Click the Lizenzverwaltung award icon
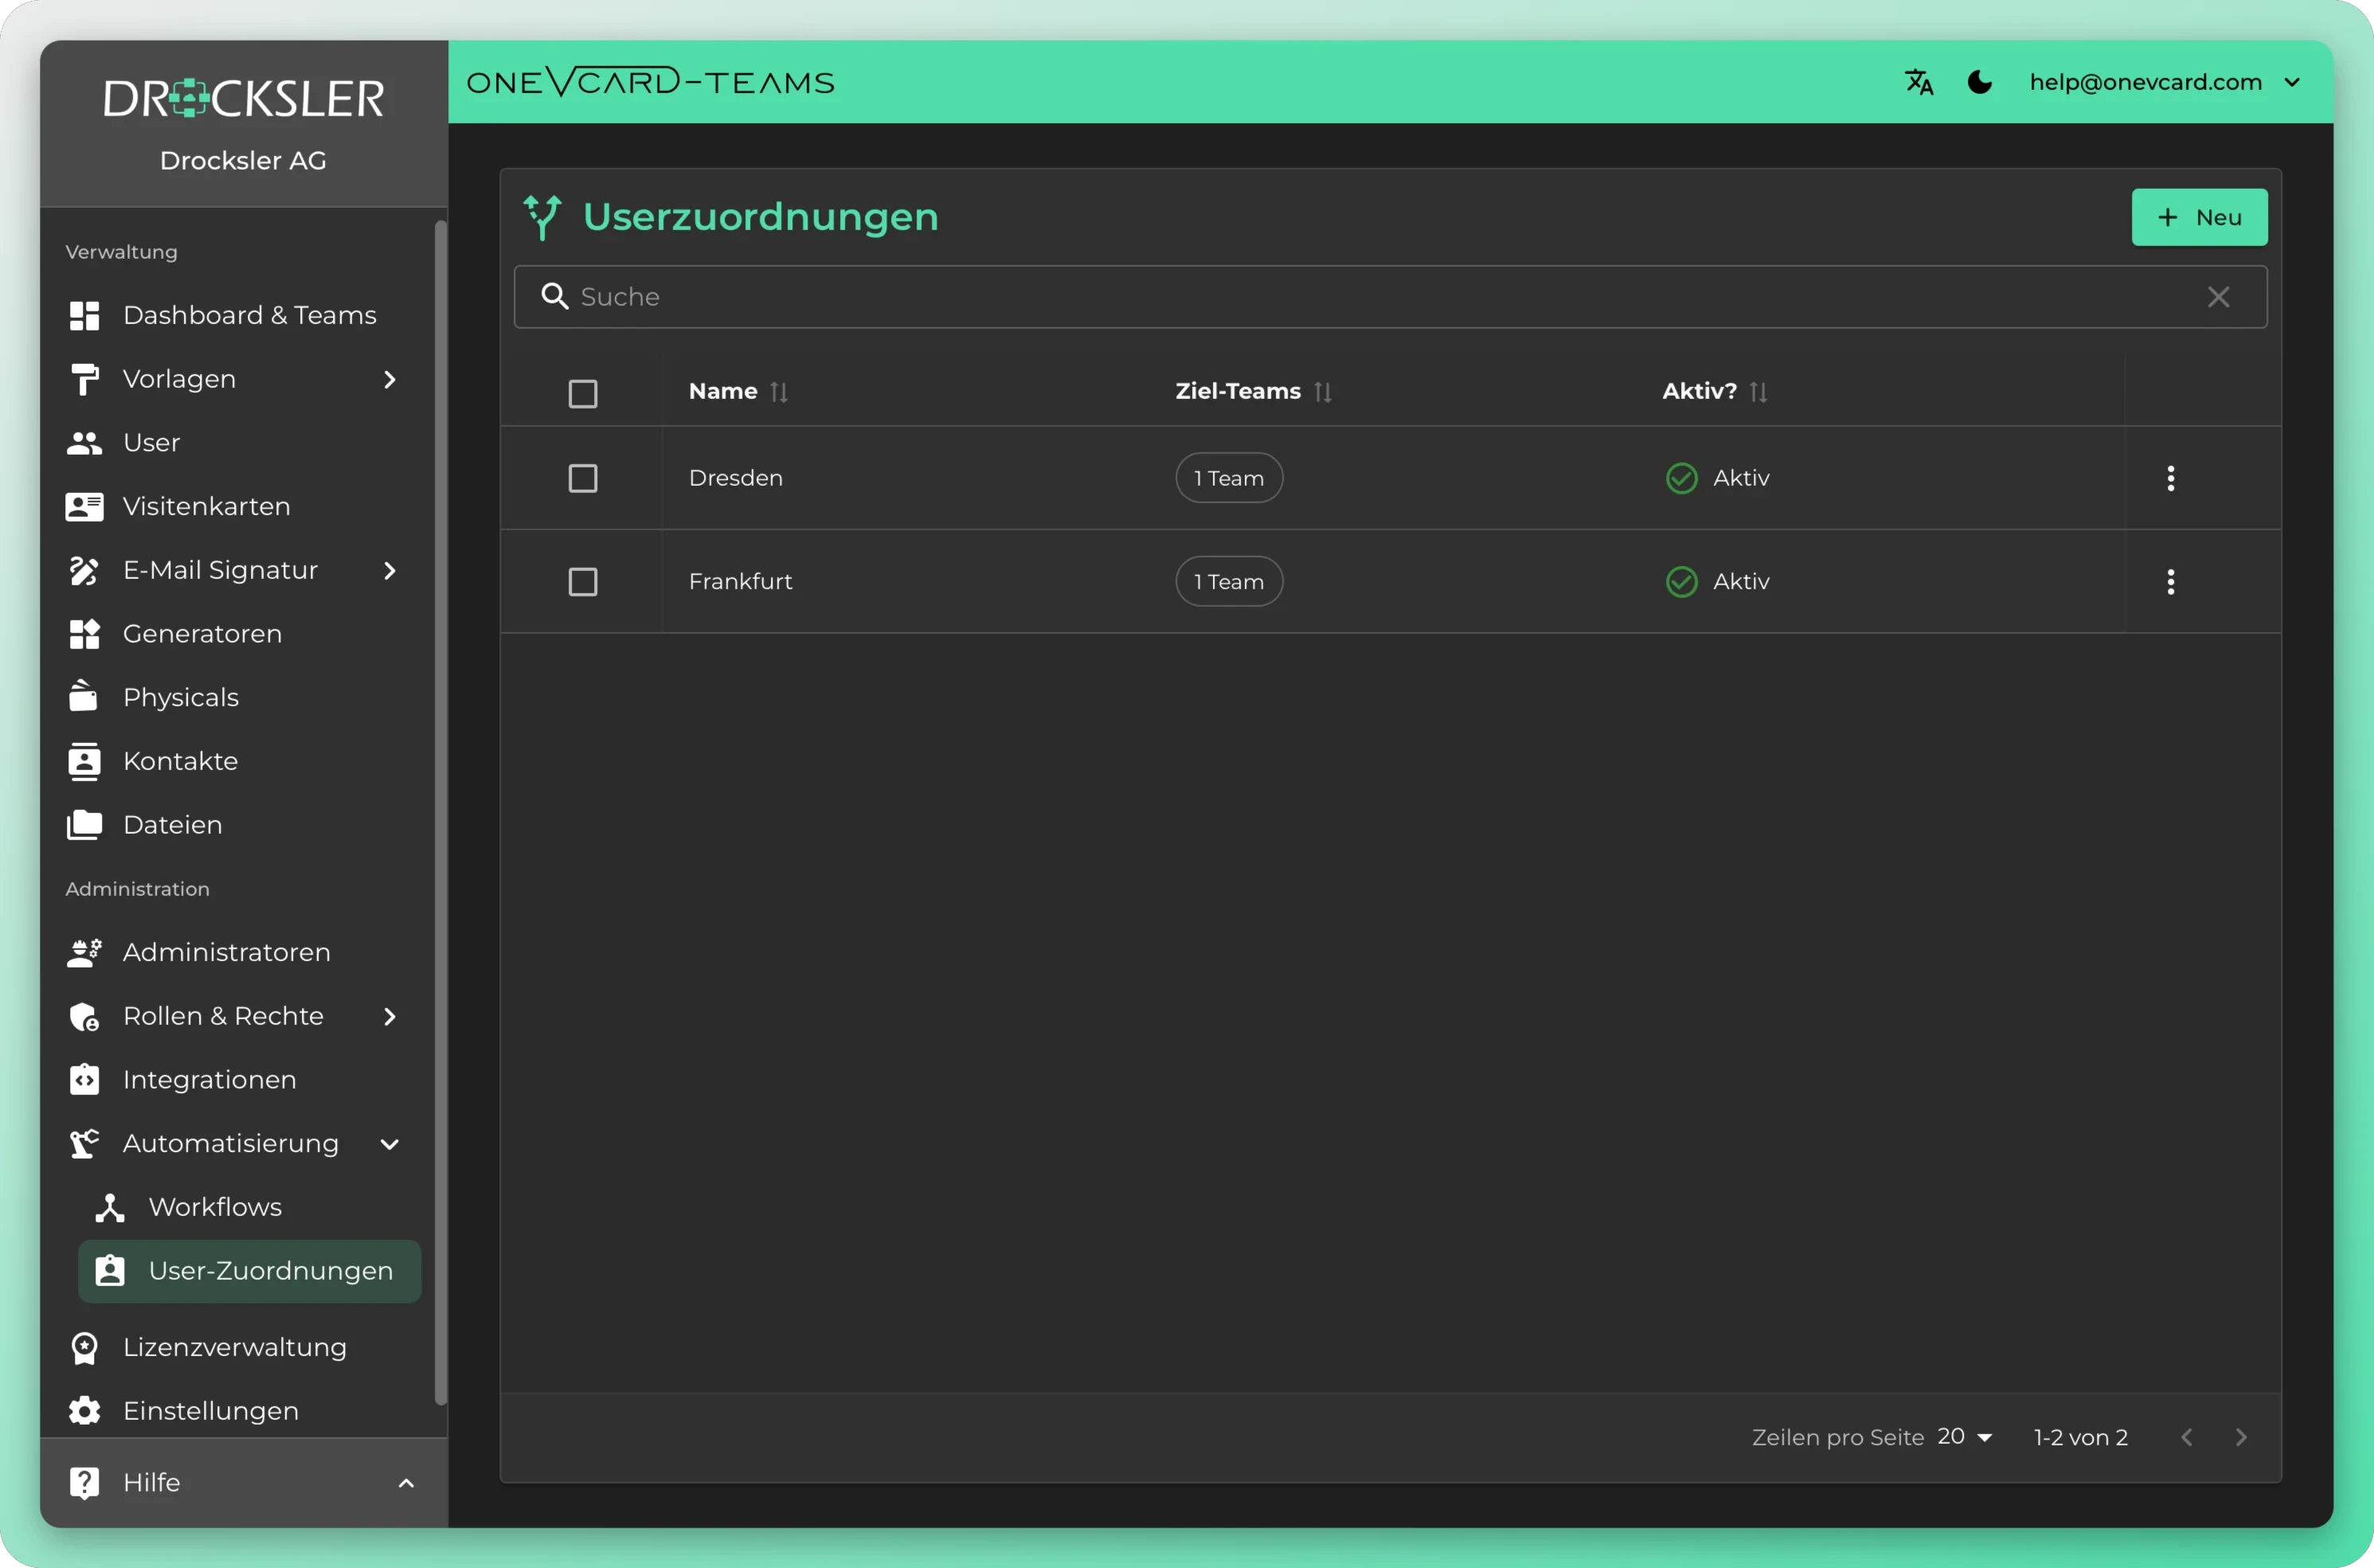 [x=85, y=1348]
